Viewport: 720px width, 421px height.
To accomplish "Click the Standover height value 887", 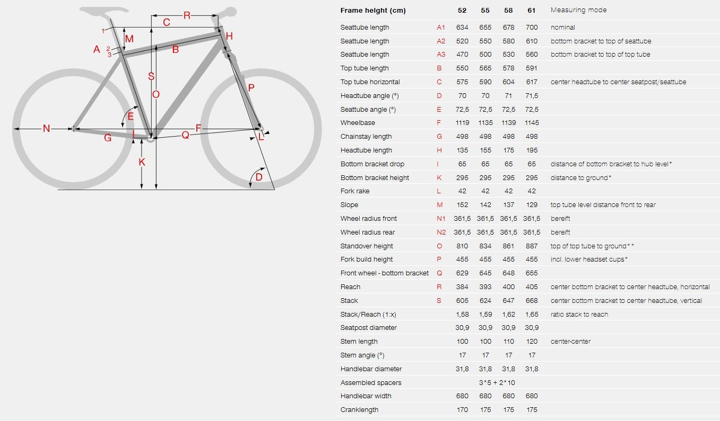I will [532, 246].
